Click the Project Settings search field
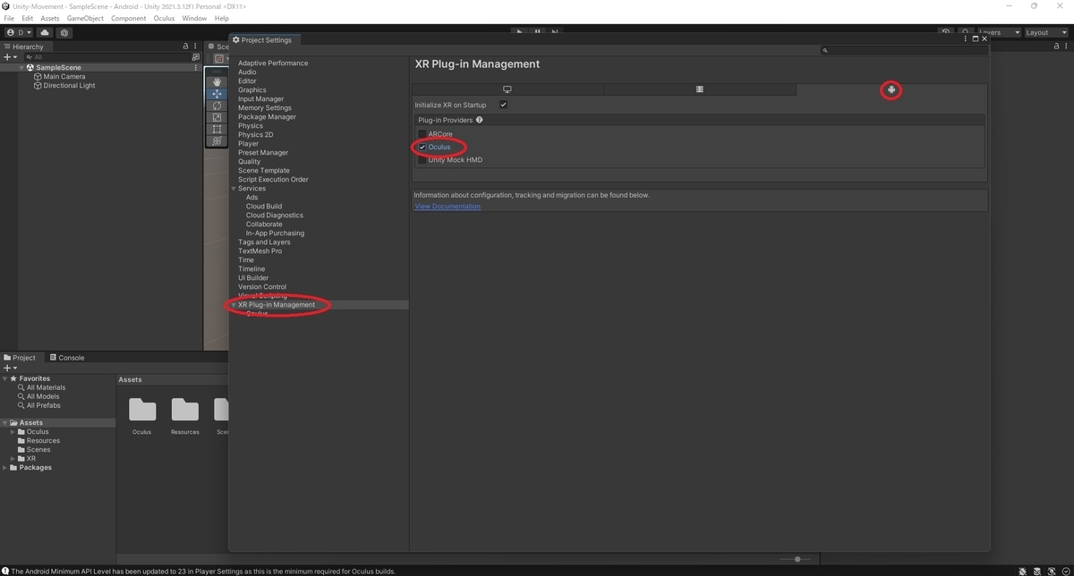This screenshot has height=576, width=1074. 903,51
